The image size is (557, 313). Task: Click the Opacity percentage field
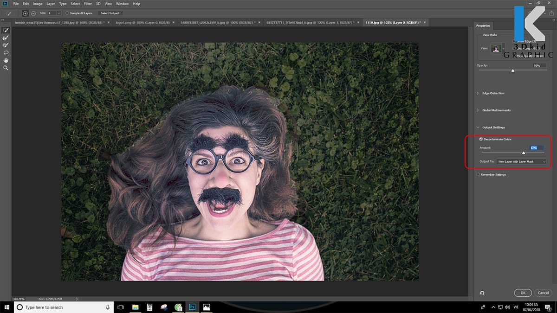coord(538,65)
